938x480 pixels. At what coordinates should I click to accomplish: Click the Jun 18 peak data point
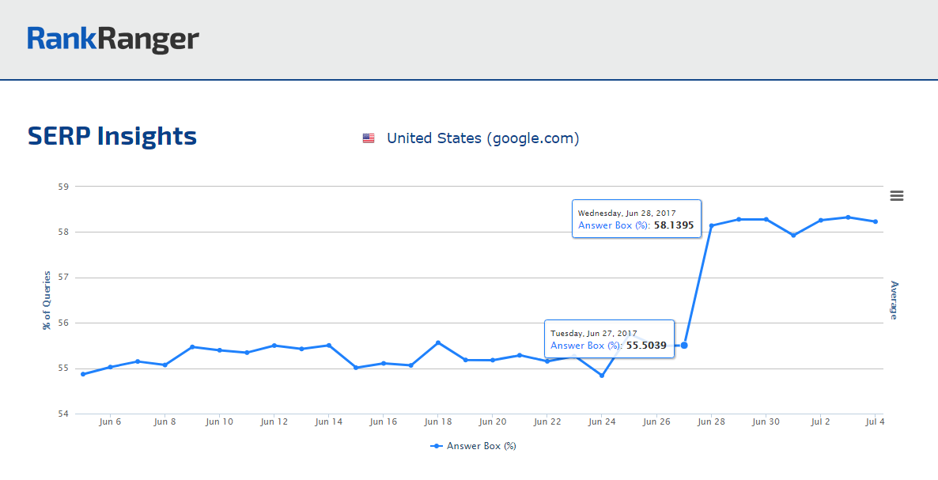[437, 342]
